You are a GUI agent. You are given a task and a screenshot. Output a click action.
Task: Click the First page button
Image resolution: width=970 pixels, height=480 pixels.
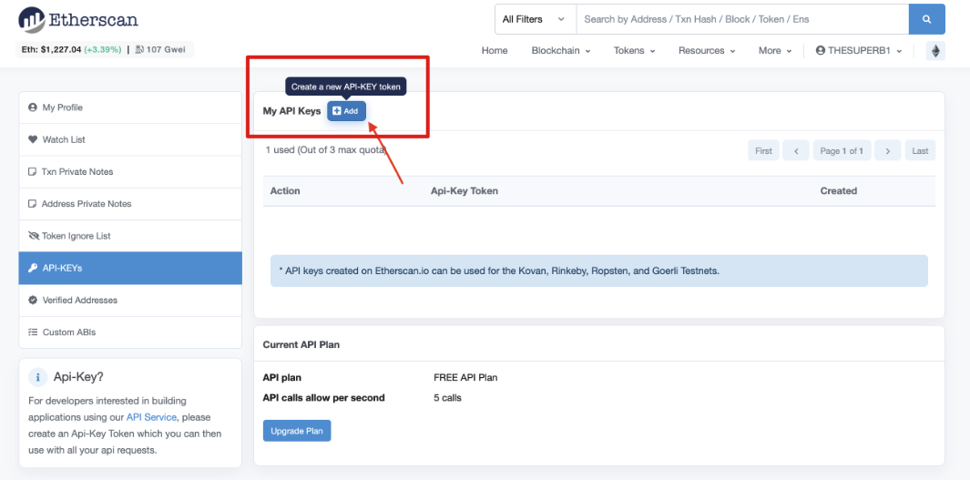click(763, 151)
